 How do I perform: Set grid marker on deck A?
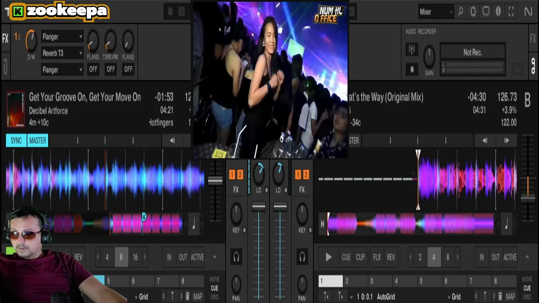coord(172,296)
